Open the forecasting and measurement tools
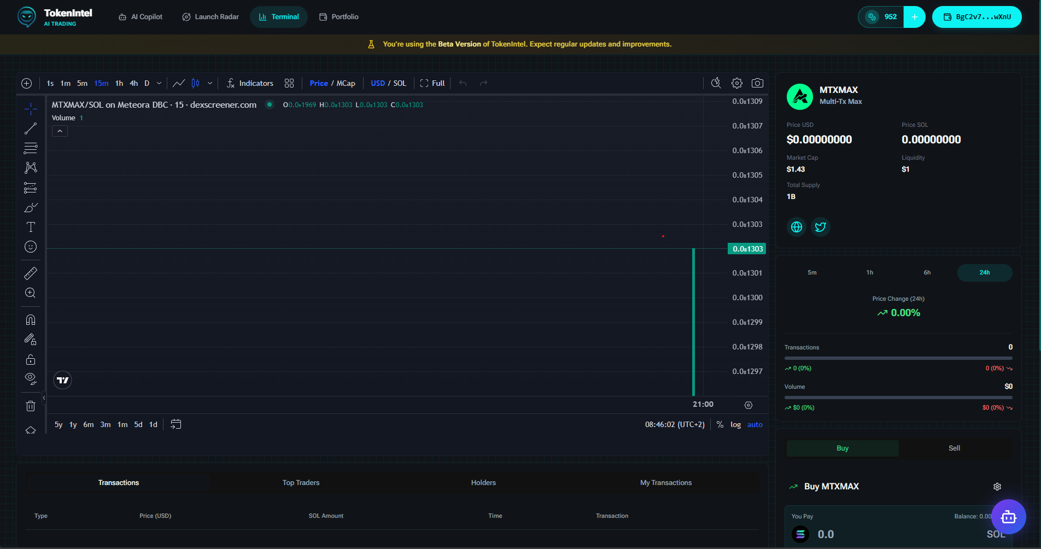Screen dimensions: 1041x549 [x=31, y=188]
